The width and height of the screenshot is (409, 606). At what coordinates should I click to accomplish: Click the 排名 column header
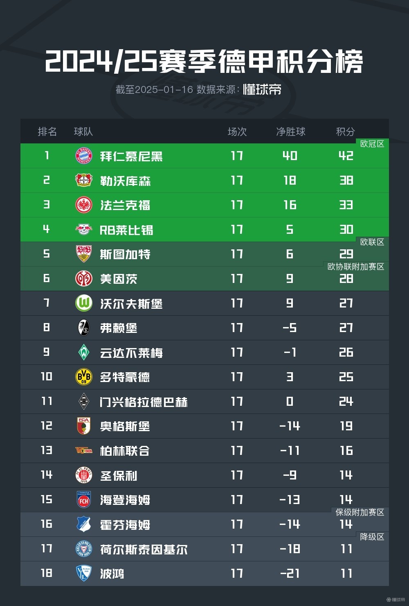[x=47, y=131]
